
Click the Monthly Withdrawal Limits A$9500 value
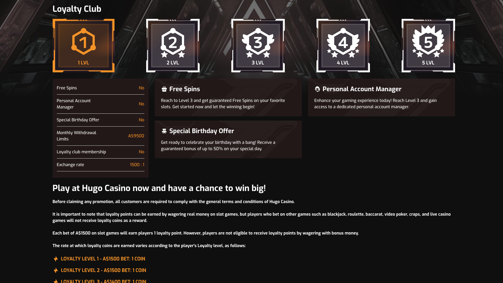pyautogui.click(x=136, y=136)
